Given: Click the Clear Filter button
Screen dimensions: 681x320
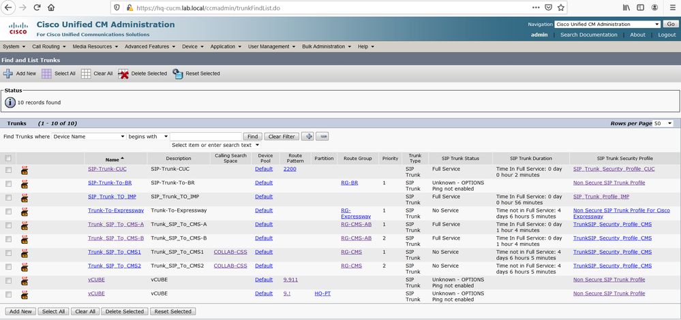Looking at the screenshot, I should tap(282, 137).
